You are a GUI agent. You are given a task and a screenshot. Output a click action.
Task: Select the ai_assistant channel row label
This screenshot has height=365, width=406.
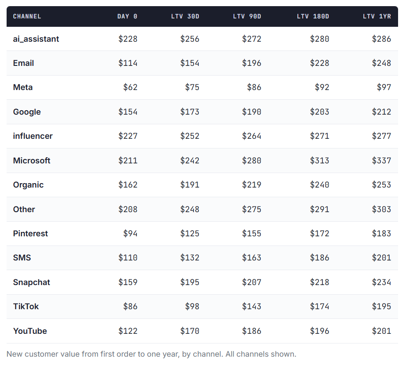point(36,39)
